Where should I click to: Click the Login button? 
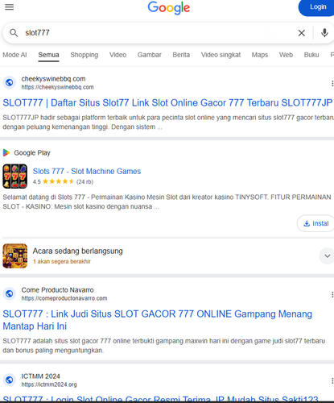pyautogui.click(x=317, y=7)
